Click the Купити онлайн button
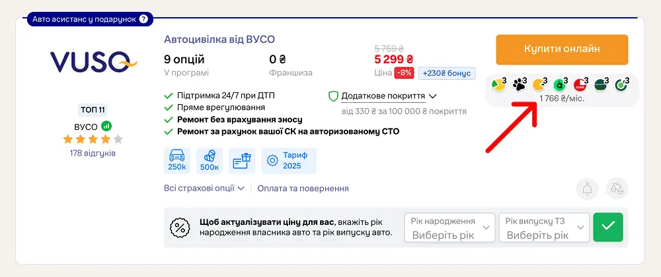This screenshot has height=277, width=661. (x=562, y=49)
